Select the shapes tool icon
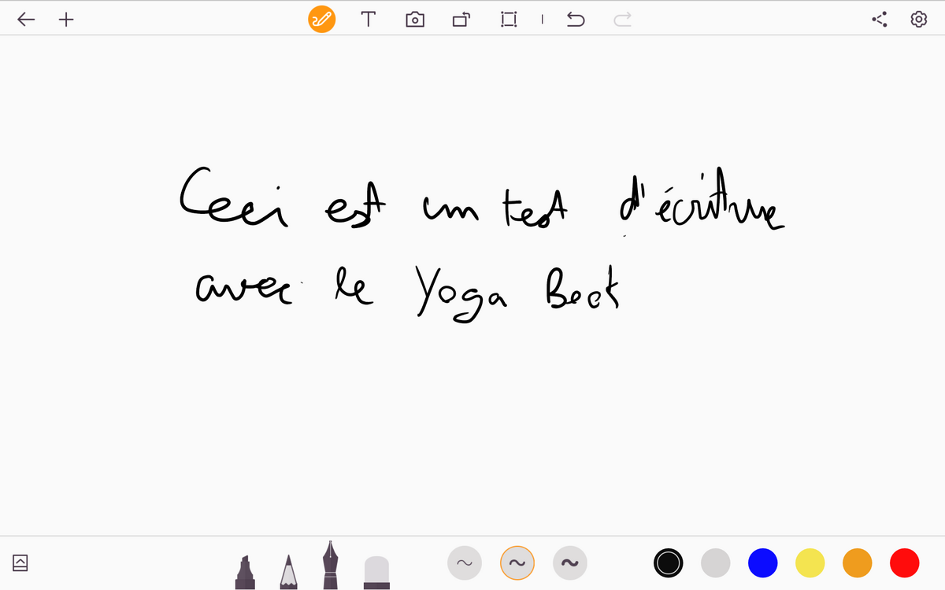Image resolution: width=945 pixels, height=590 pixels. click(x=461, y=20)
